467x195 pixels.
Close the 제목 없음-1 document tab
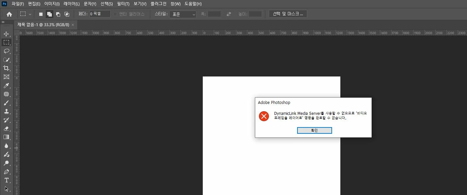pos(73,25)
